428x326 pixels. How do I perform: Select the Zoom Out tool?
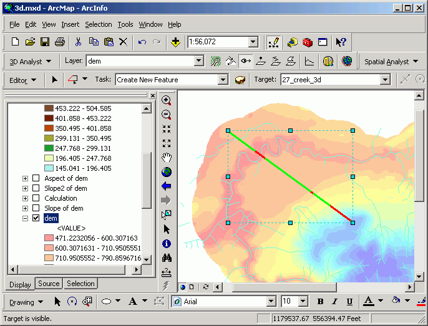(167, 115)
